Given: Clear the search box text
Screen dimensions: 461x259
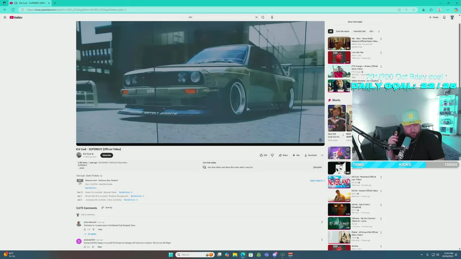Looking at the screenshot, I should 256,17.
